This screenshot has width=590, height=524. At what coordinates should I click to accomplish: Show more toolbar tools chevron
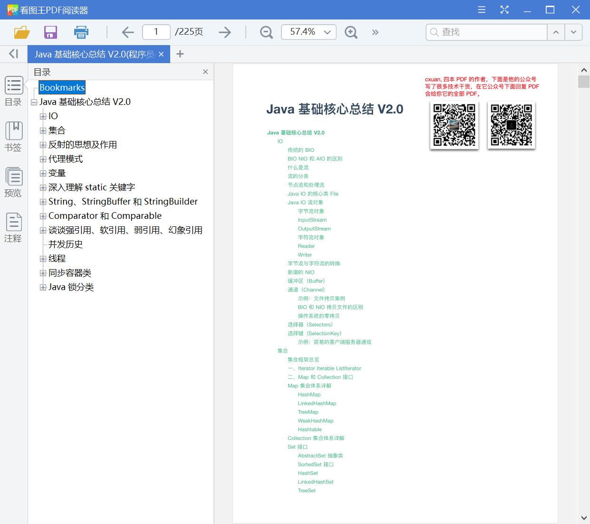(375, 32)
